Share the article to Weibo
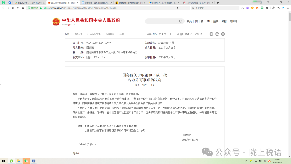This screenshot has width=291, height=164. [x=211, y=34]
